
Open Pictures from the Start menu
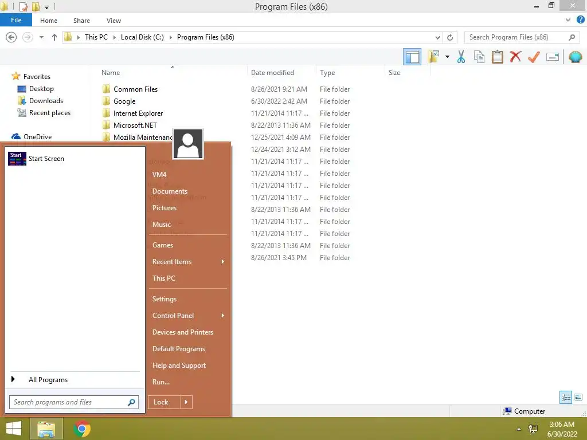click(x=164, y=207)
